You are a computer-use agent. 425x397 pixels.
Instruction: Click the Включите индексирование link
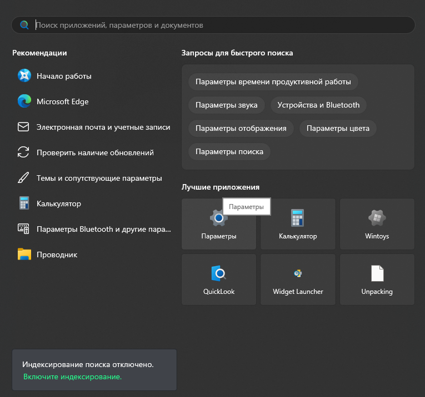coord(72,376)
